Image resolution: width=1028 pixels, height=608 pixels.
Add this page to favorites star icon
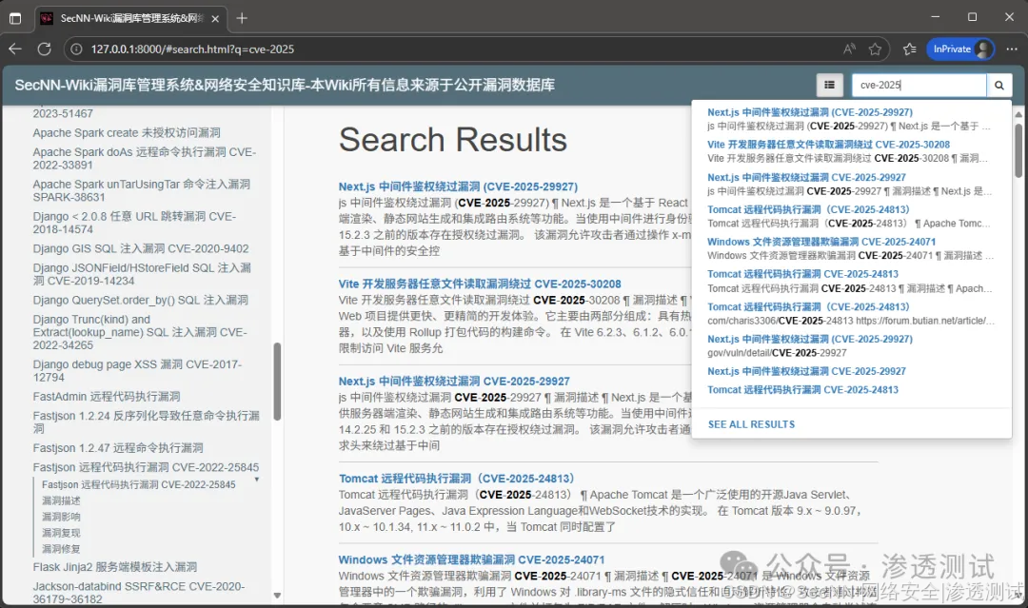876,49
